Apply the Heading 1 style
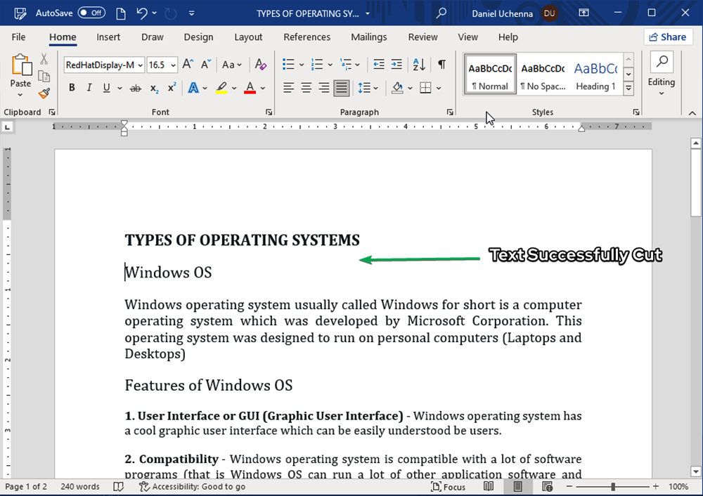The width and height of the screenshot is (703, 496). pyautogui.click(x=595, y=74)
